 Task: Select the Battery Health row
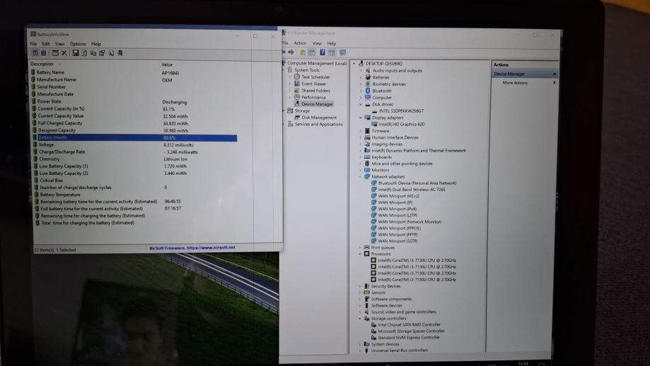click(x=134, y=138)
